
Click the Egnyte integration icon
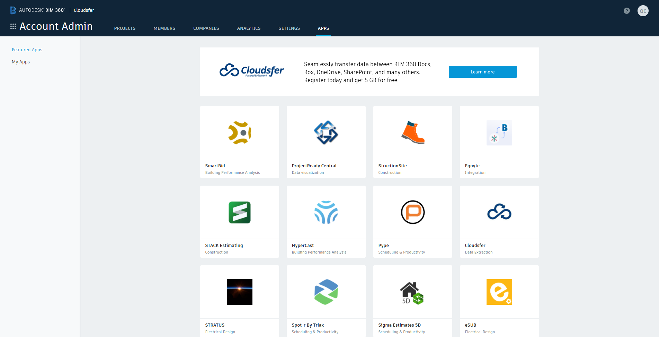[499, 133]
